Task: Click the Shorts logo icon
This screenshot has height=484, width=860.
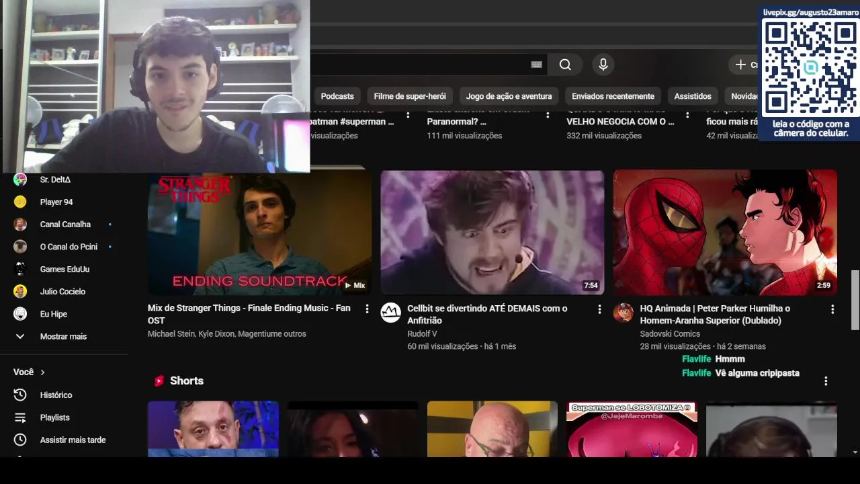Action: point(159,381)
